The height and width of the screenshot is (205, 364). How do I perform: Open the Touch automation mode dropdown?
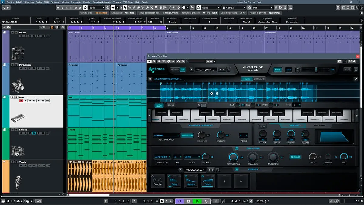[x=96, y=8]
